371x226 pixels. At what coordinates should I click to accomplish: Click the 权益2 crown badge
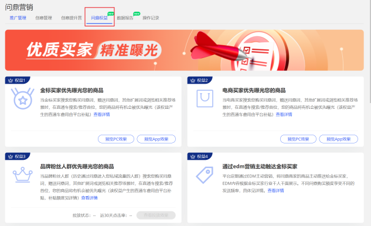199,80
